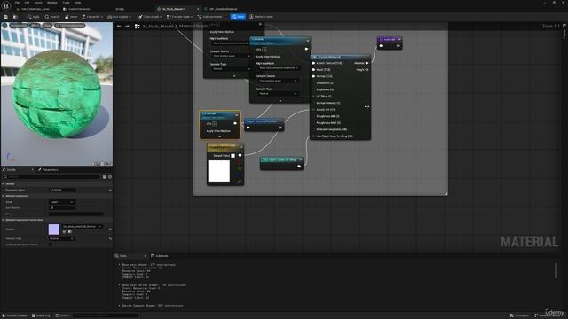Click the Layer 1 normal intensity node header
The image size is (568, 319).
click(x=264, y=121)
